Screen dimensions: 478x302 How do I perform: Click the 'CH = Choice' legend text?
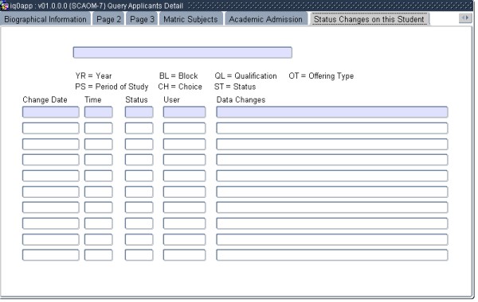pos(180,87)
